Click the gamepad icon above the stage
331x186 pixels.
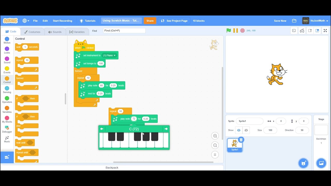click(302, 30)
